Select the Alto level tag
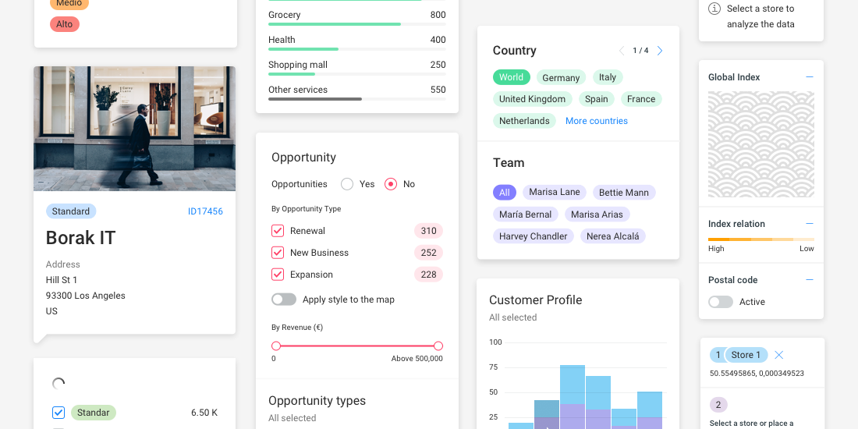 pyautogui.click(x=64, y=24)
